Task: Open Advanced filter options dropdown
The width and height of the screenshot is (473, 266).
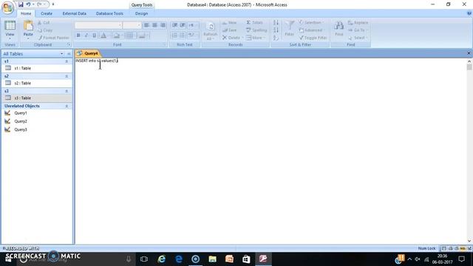Action: tap(312, 30)
